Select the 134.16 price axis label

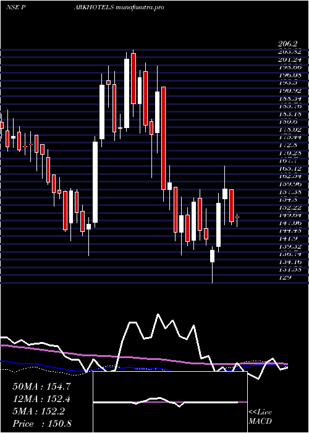(290, 262)
